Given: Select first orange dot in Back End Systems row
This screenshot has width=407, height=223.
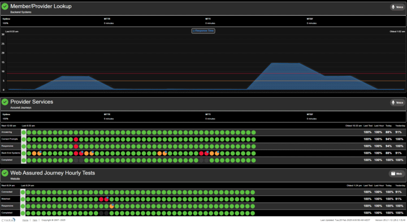Looking at the screenshot, I should click(x=34, y=154).
